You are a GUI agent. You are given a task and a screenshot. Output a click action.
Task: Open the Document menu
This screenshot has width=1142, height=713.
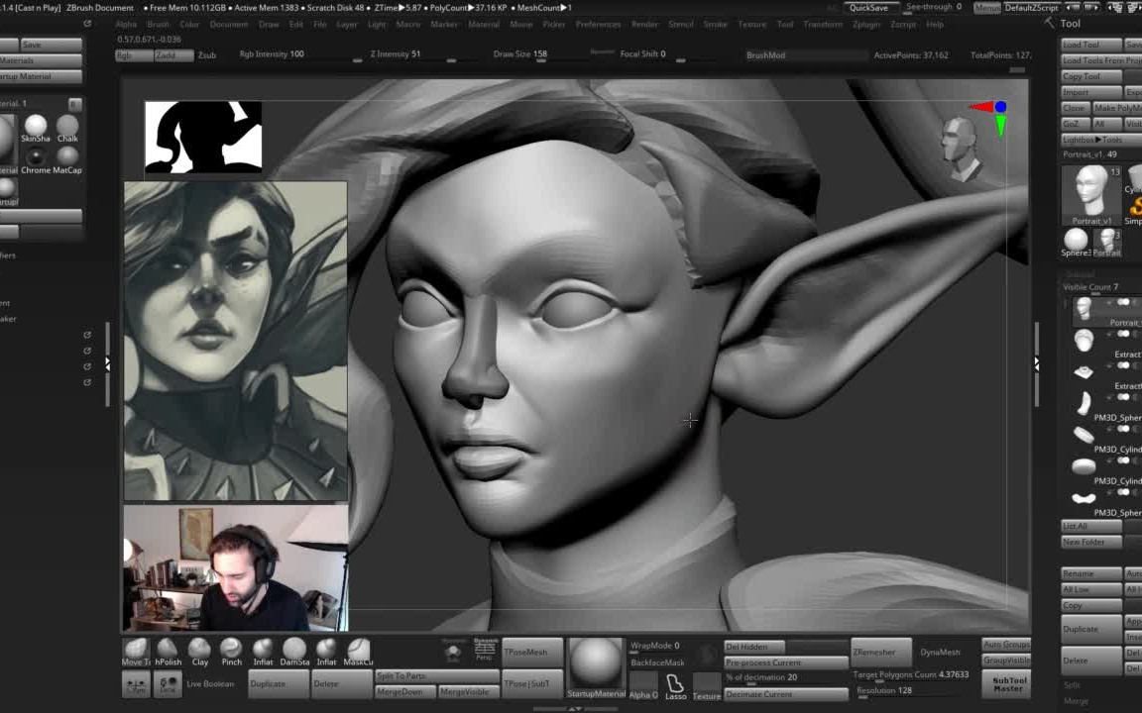coord(229,24)
